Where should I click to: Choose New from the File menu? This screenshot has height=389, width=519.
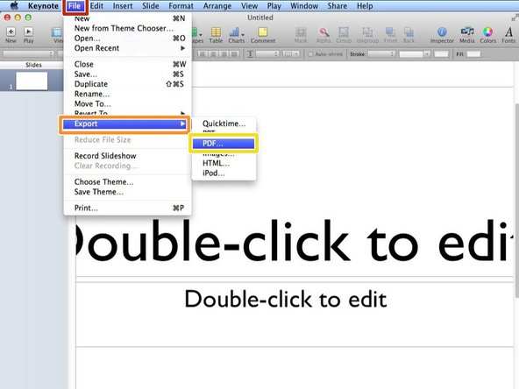click(127, 19)
